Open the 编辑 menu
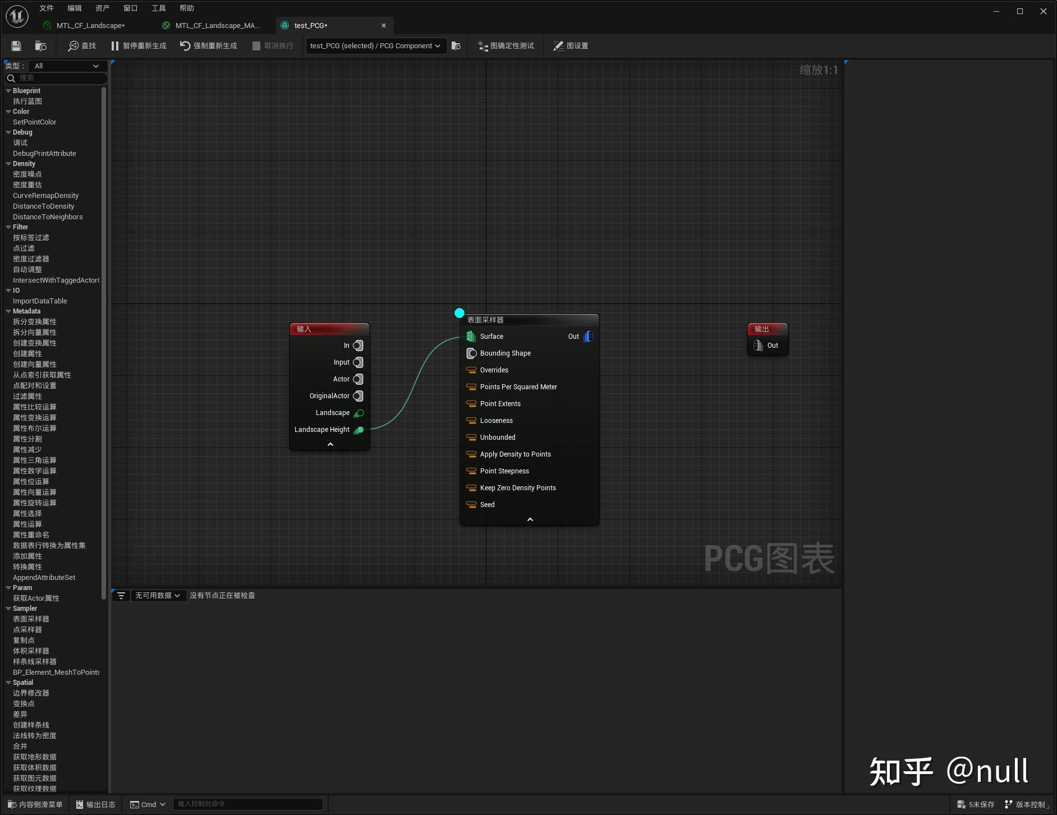 (x=73, y=8)
